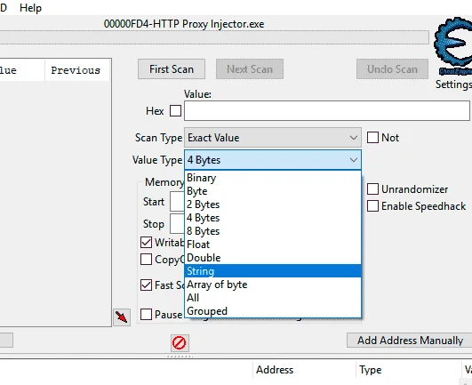Toggle the Pause checkbox near the bottom
472x385 pixels.
point(147,314)
